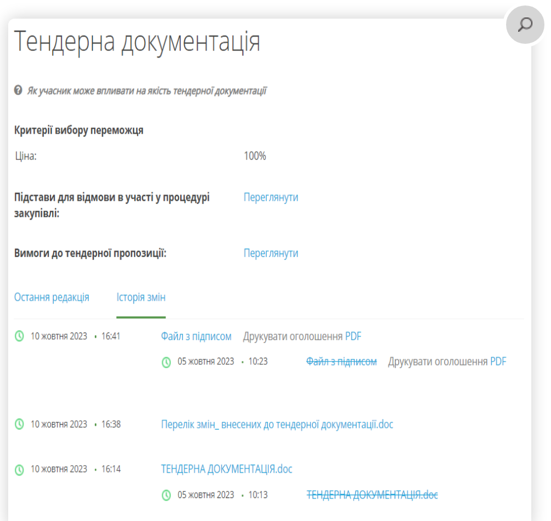Click the 100% price criterion value
The height and width of the screenshot is (521, 551).
coord(255,156)
